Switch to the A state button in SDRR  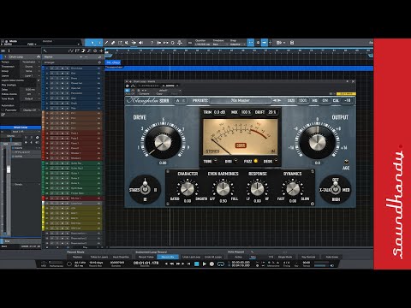click(178, 100)
